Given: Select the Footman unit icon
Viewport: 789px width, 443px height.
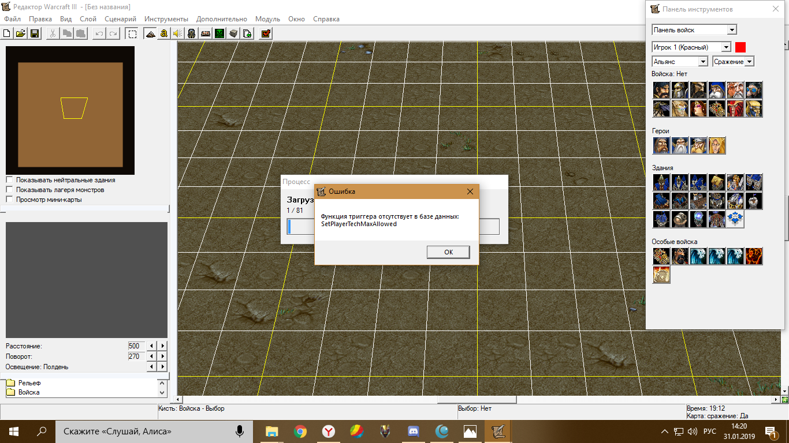Looking at the screenshot, I should click(680, 90).
